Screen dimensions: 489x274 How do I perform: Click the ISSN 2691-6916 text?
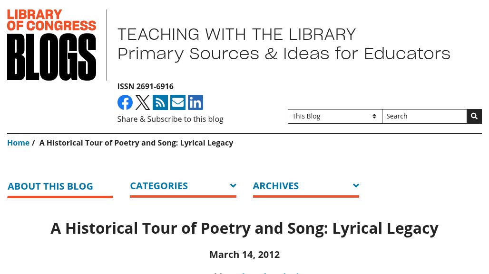tap(145, 86)
